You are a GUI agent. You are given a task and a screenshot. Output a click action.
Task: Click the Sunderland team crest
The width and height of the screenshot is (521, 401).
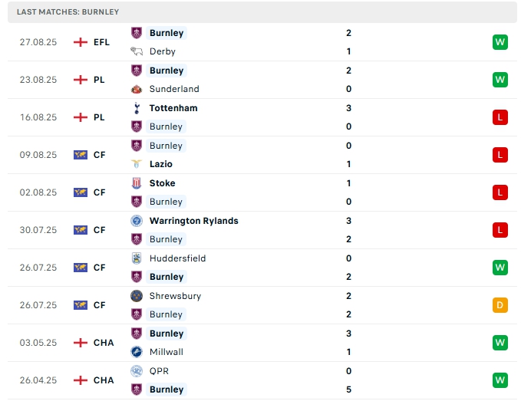pos(137,89)
